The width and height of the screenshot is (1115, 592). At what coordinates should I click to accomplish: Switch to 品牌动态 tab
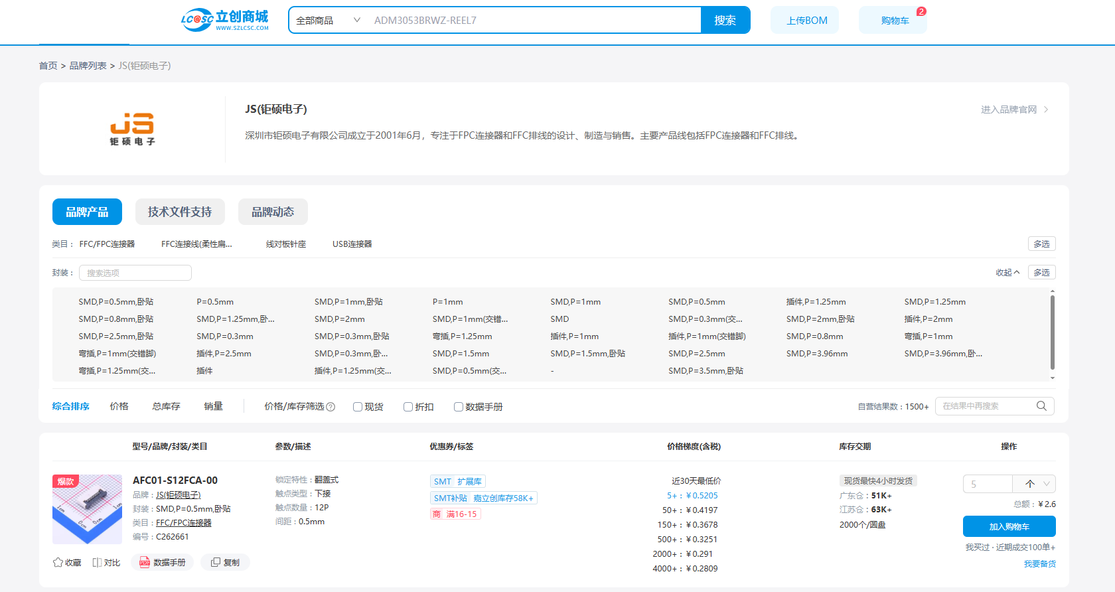pos(273,212)
